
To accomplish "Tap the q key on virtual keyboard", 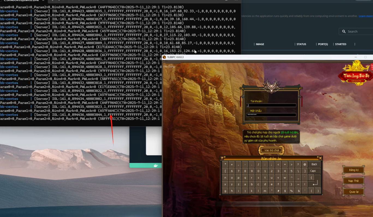I will pos(245,178).
